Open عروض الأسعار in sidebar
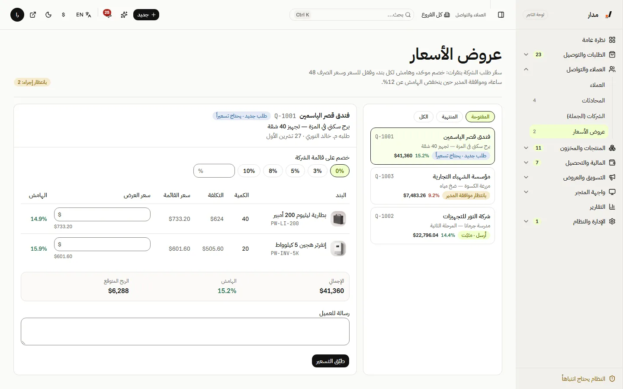Viewport: 623px width, 389px height. pos(569,131)
